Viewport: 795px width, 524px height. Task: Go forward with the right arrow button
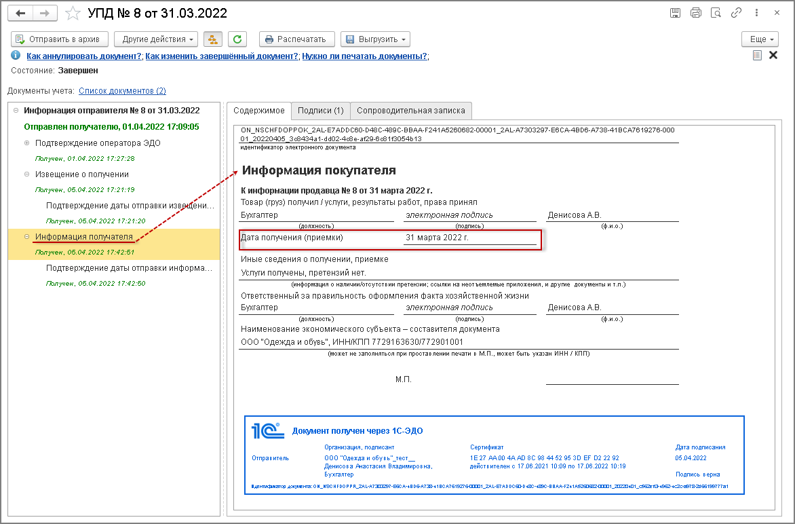[x=45, y=13]
